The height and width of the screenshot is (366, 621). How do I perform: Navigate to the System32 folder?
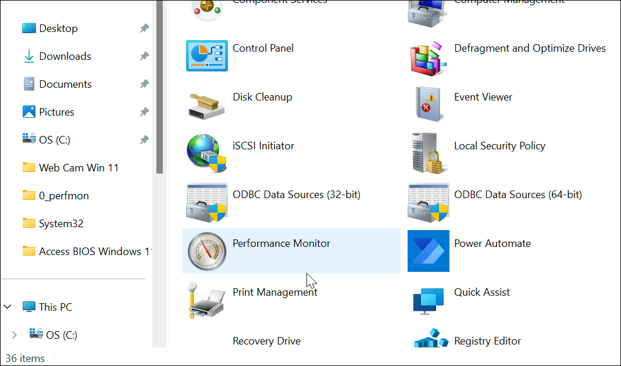click(x=61, y=224)
